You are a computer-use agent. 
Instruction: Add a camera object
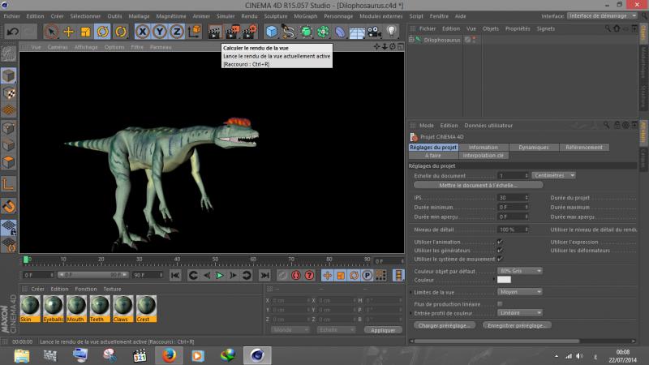click(374, 32)
